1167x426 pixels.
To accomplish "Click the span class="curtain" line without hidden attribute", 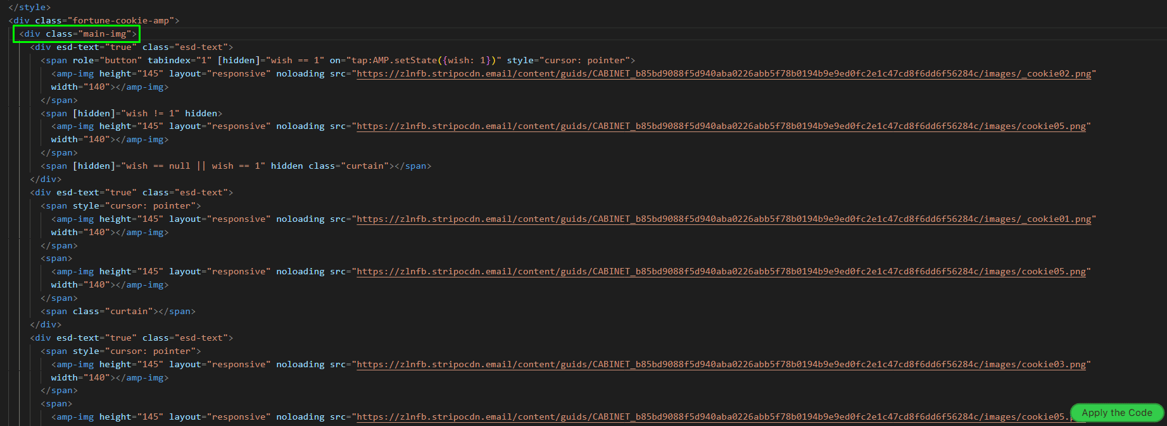I will [118, 312].
